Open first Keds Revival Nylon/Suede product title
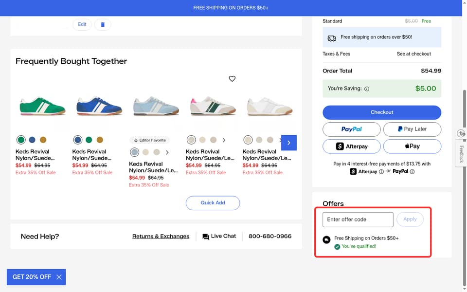This screenshot has height=292, width=467. click(x=35, y=155)
